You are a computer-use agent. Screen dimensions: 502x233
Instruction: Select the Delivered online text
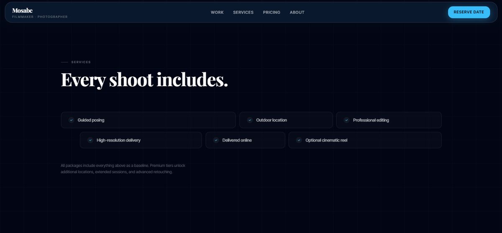click(237, 140)
